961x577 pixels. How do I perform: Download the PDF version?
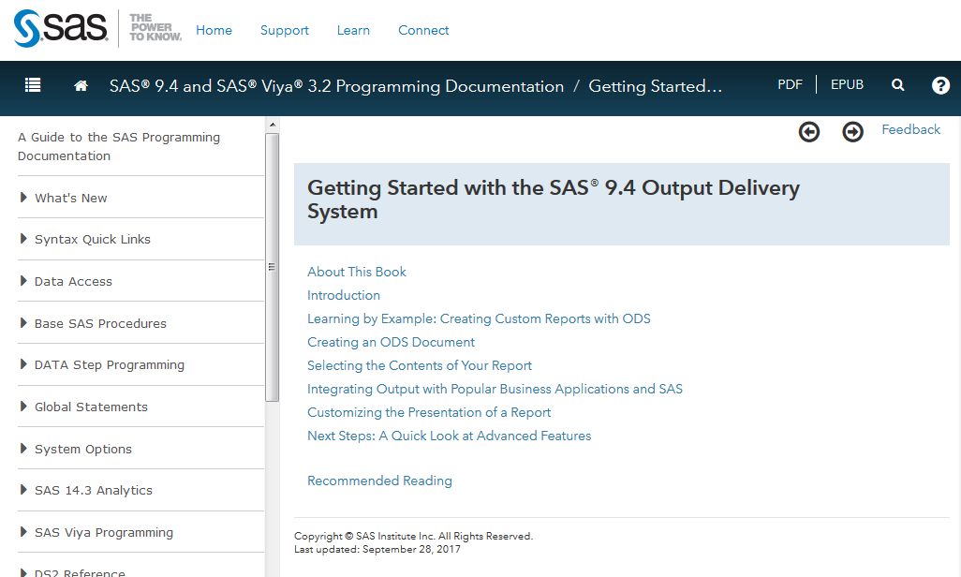(x=790, y=84)
